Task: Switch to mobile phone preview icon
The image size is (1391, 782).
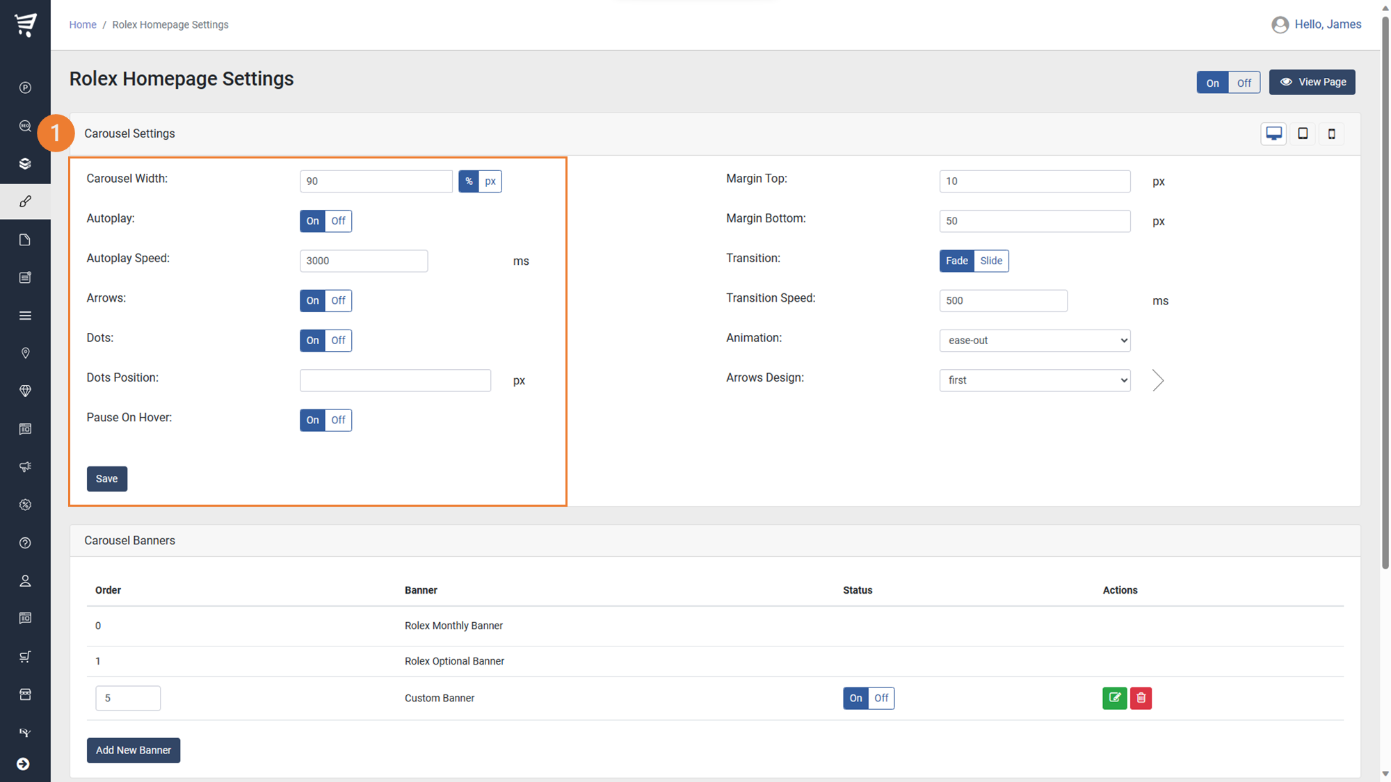Action: 1331,133
